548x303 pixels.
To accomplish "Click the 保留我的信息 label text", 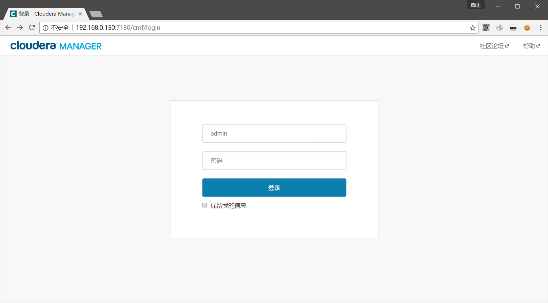I will click(228, 205).
